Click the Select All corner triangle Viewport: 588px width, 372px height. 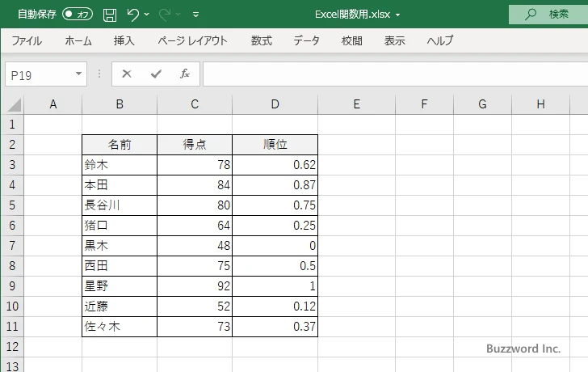tap(15, 105)
